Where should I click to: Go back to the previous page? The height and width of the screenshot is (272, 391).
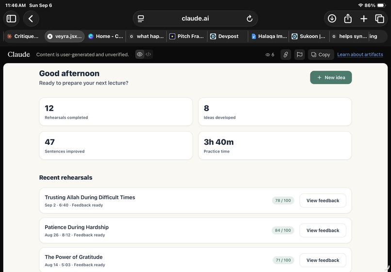[31, 19]
